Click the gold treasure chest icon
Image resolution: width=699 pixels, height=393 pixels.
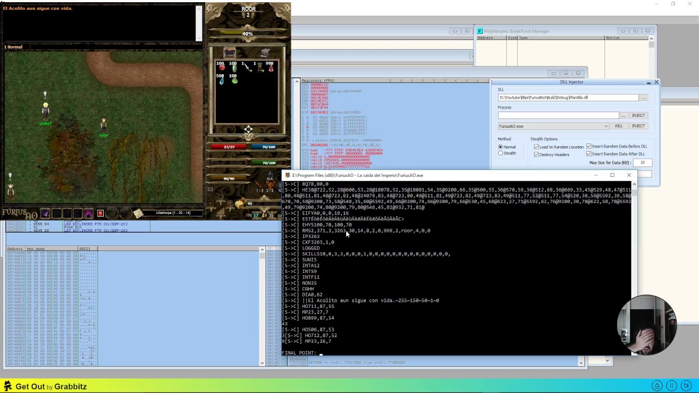240,204
